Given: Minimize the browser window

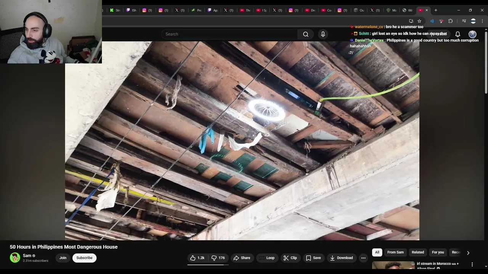Looking at the screenshot, I should 459,10.
